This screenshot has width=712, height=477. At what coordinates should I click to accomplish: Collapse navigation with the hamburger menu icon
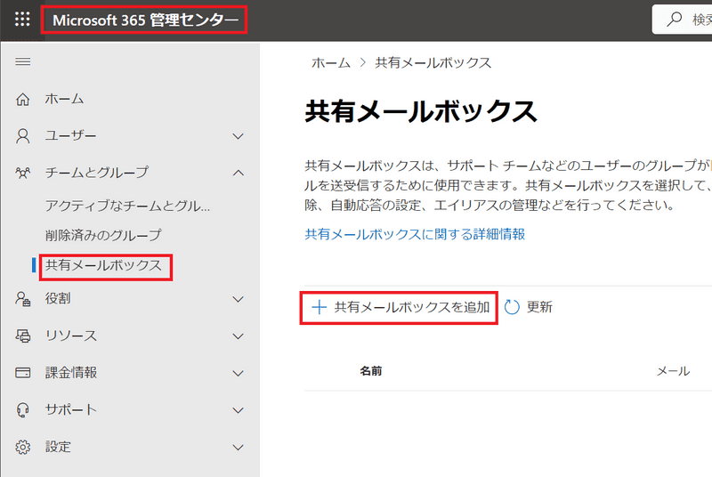coord(23,61)
